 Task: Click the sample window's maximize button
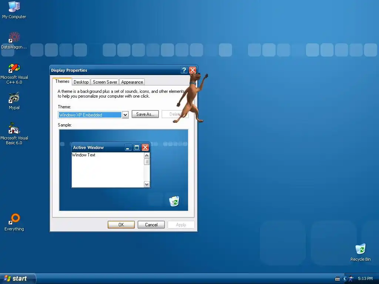click(x=137, y=148)
